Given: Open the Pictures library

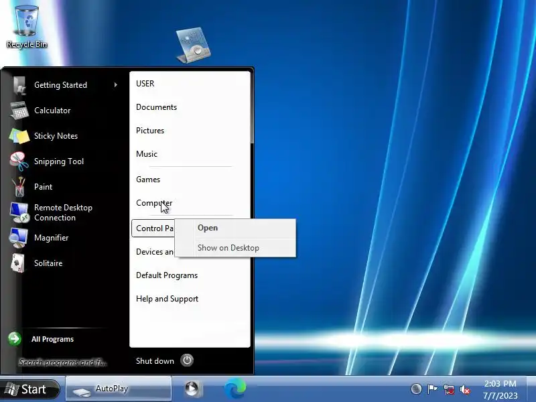Looking at the screenshot, I should pos(149,131).
